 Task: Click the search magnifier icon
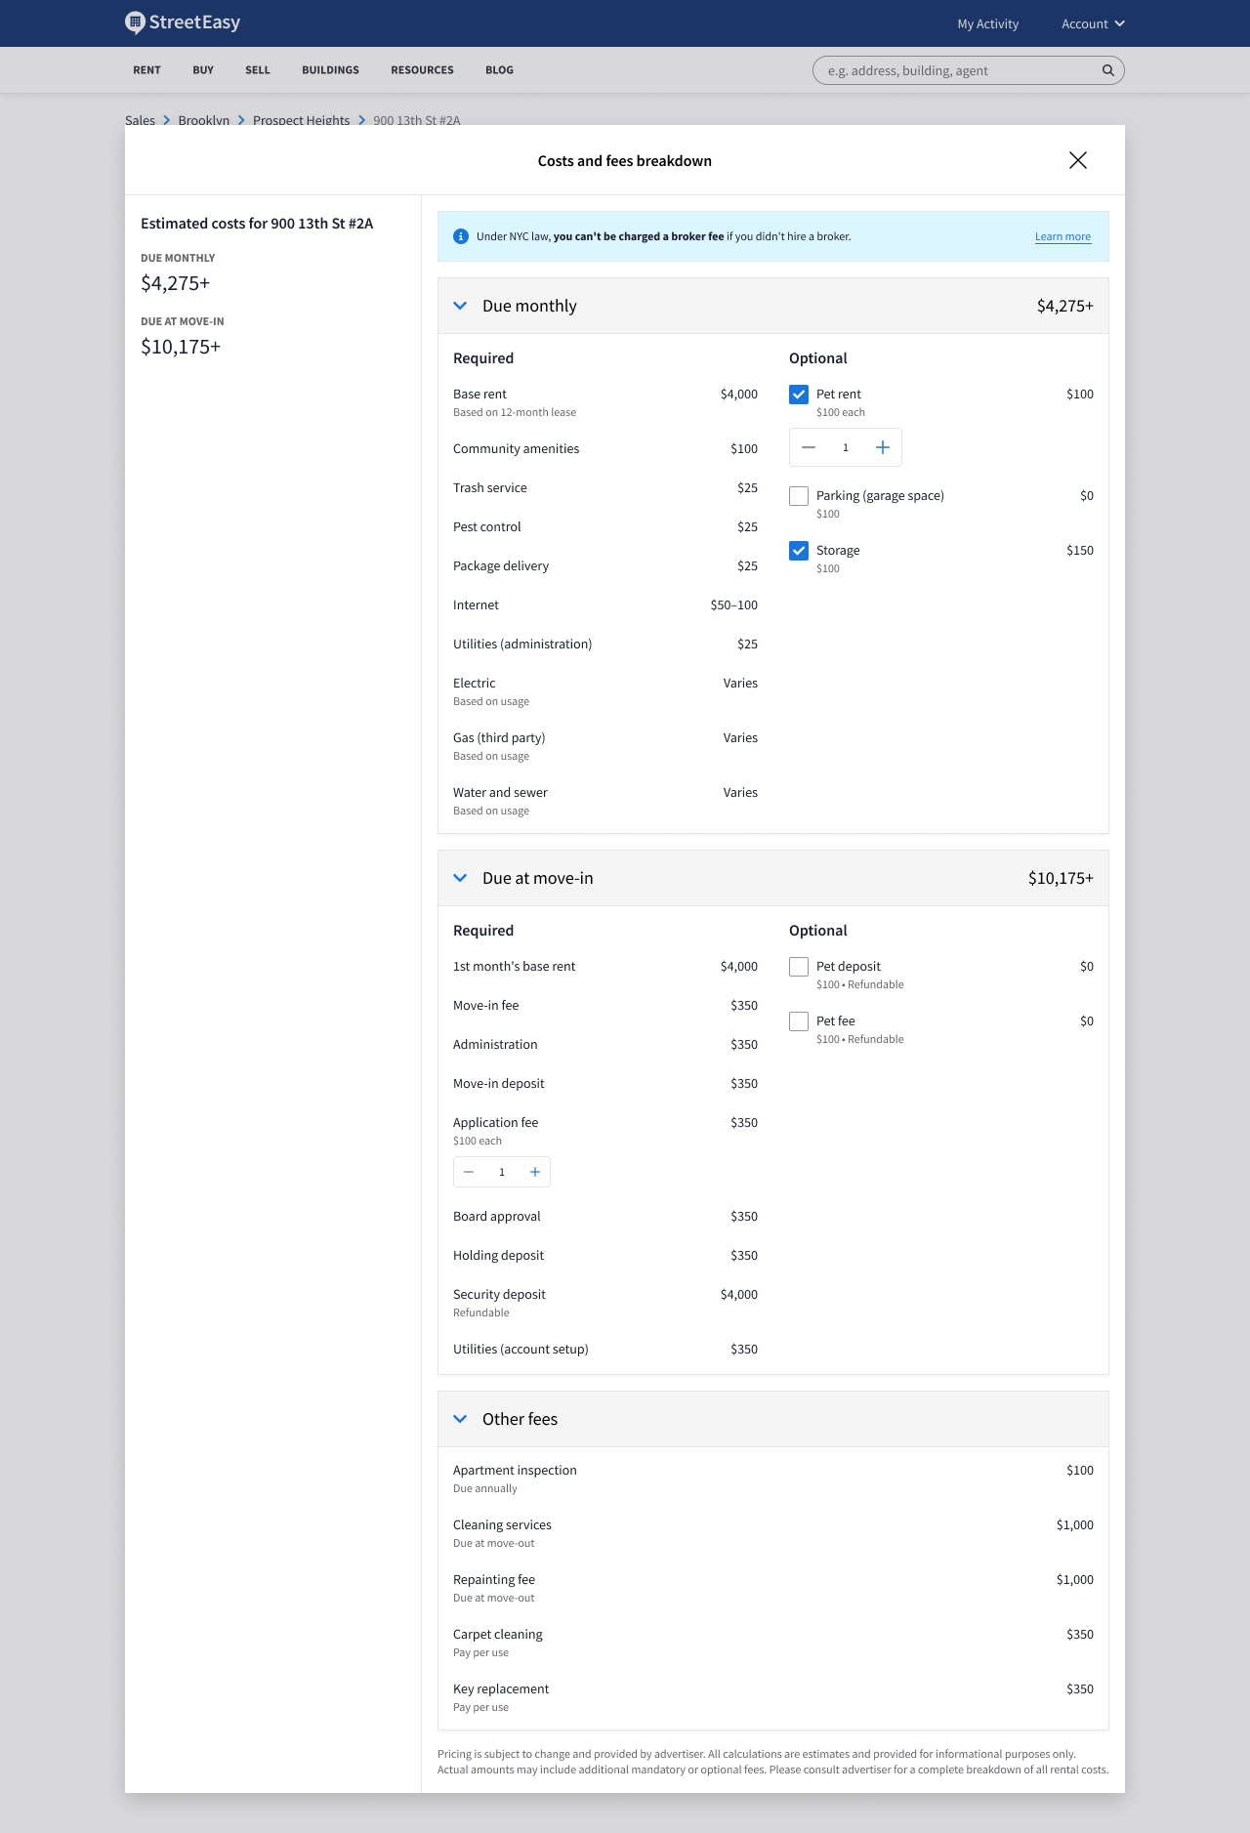point(1108,70)
